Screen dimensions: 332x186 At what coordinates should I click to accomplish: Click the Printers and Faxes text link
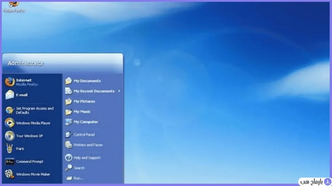tap(88, 145)
